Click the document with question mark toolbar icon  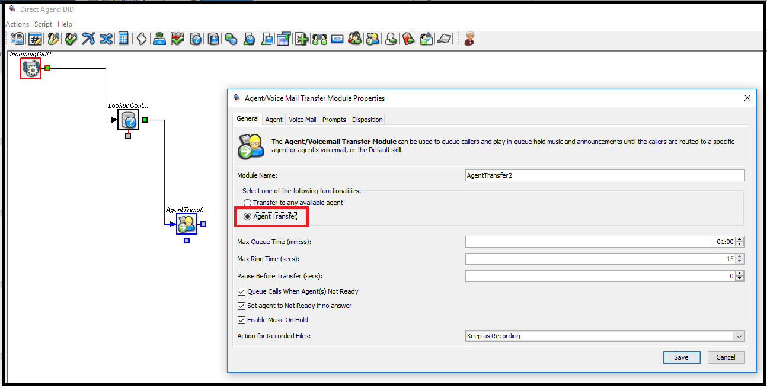(249, 39)
